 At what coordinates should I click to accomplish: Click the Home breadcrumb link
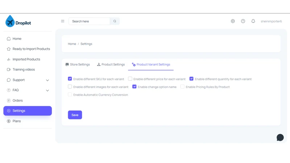click(72, 44)
